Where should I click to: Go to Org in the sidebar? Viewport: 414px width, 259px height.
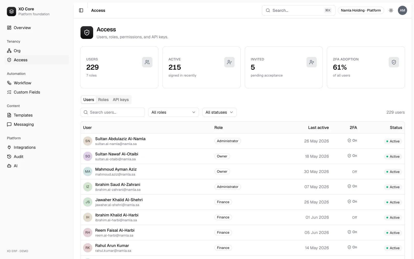(x=37, y=51)
